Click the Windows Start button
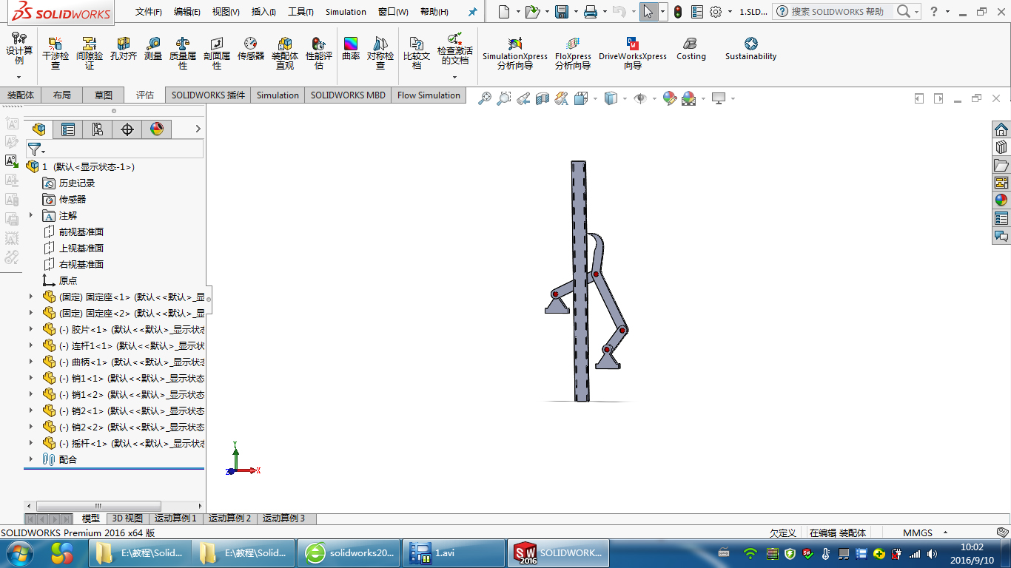Image resolution: width=1011 pixels, height=568 pixels. point(19,552)
